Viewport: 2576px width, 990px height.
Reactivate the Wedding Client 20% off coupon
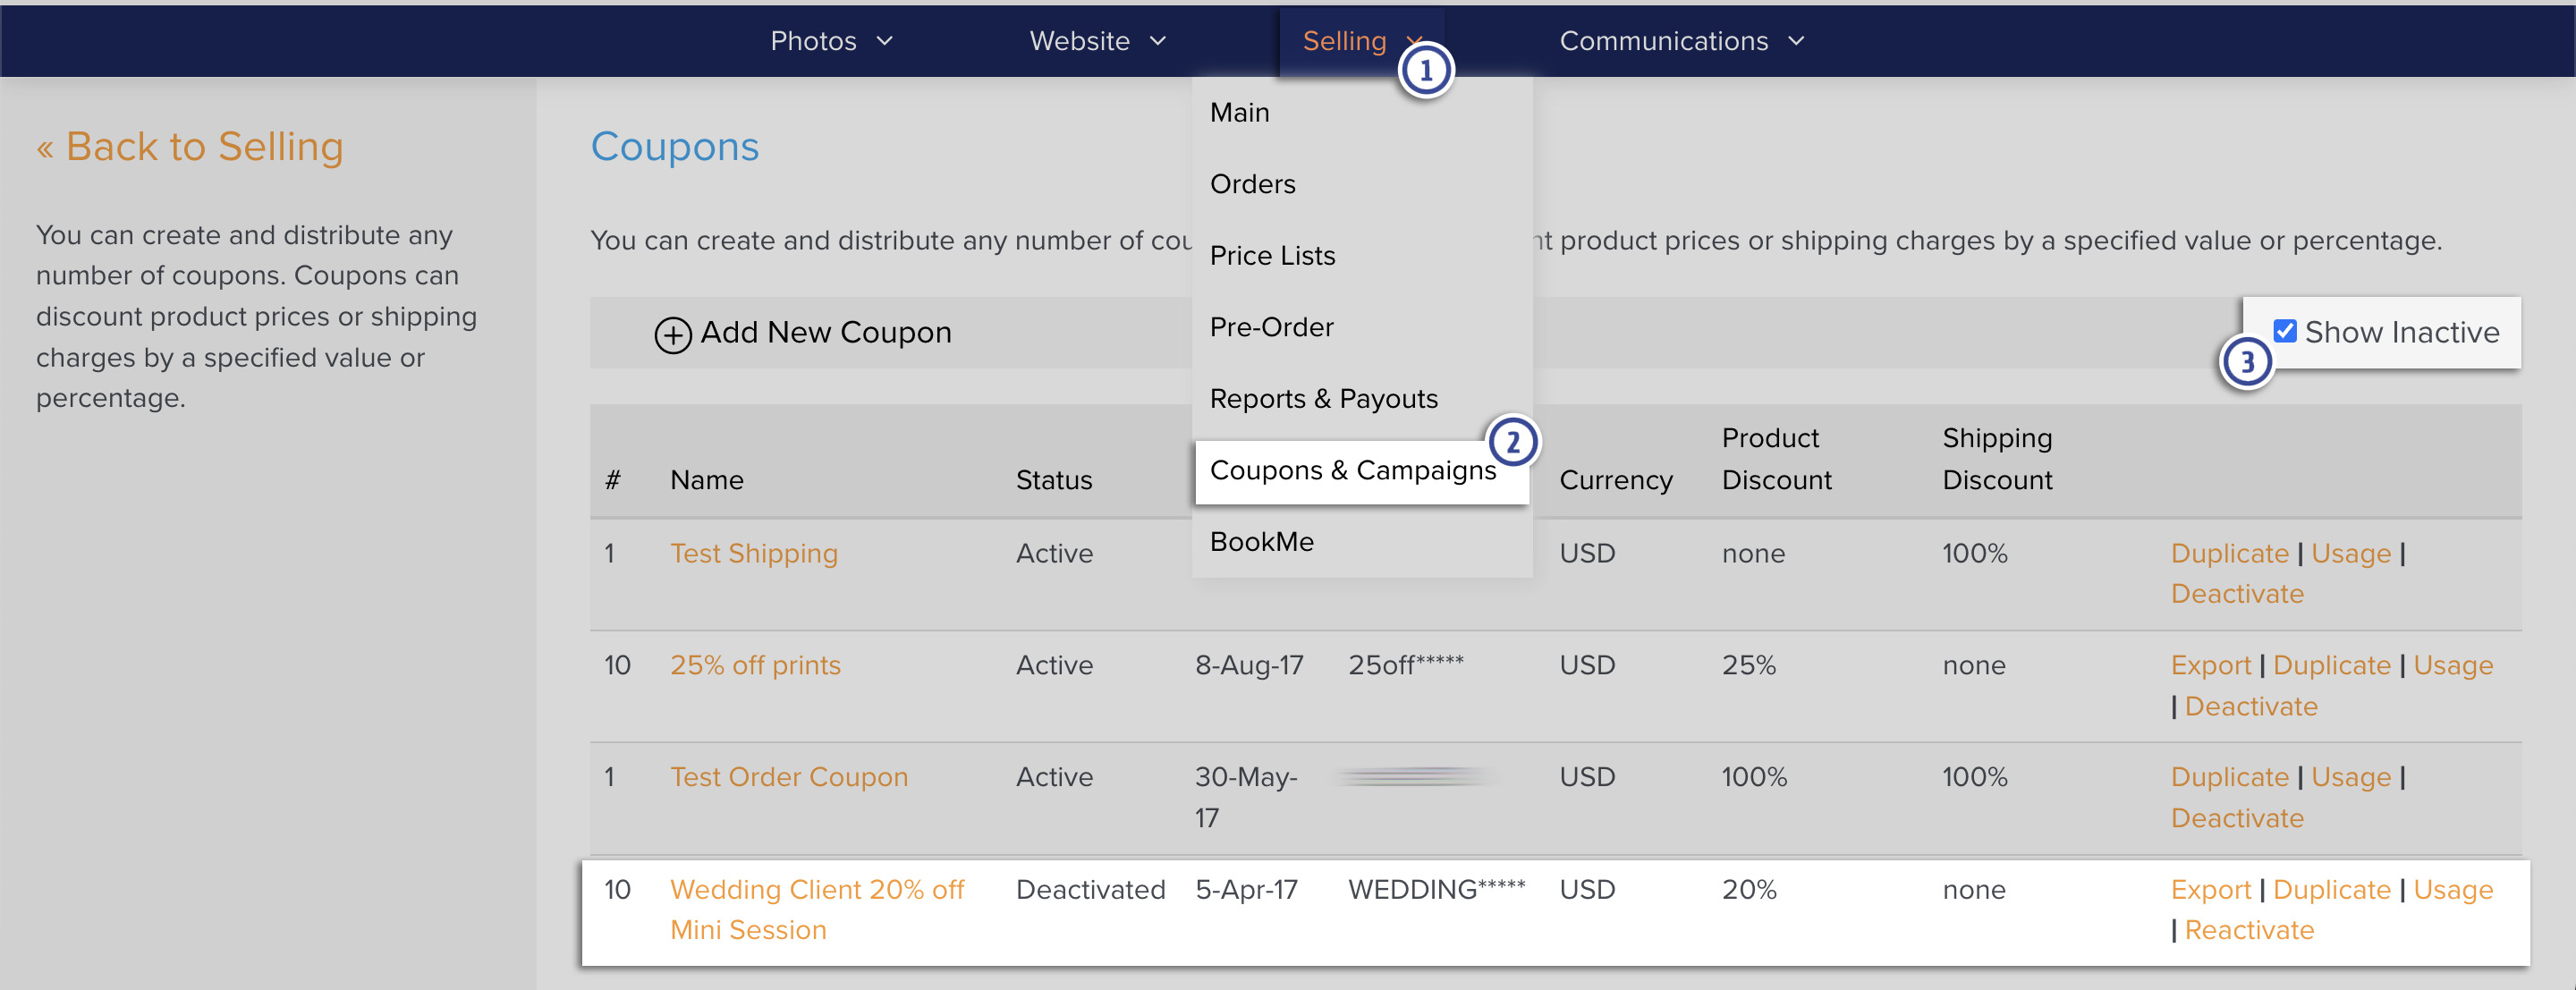pyautogui.click(x=2250, y=929)
